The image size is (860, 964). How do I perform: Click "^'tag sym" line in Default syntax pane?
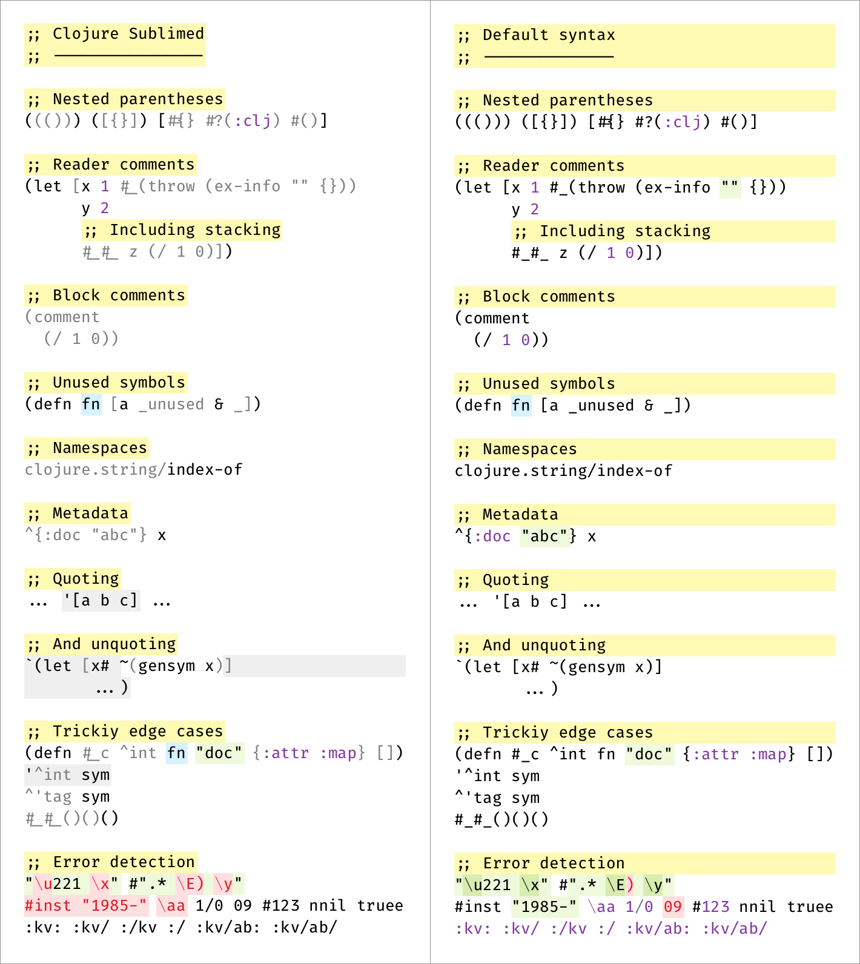(497, 798)
